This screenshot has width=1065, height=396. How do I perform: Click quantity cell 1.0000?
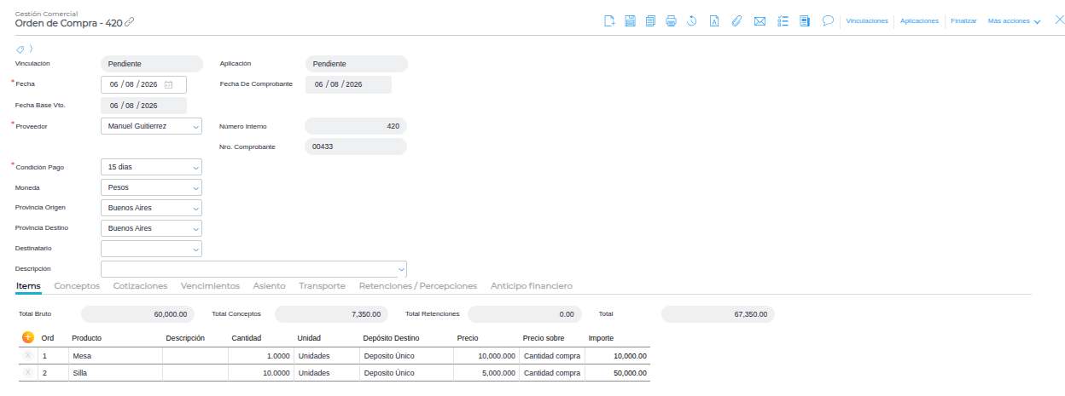(260, 356)
